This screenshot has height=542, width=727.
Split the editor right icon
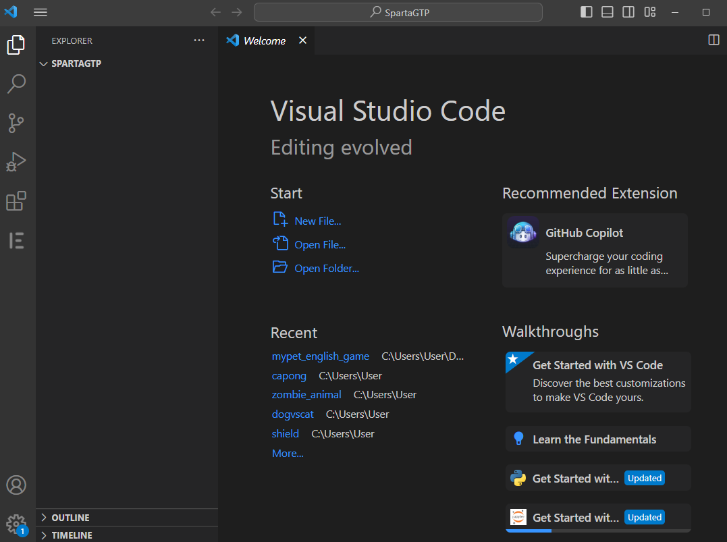click(x=714, y=40)
